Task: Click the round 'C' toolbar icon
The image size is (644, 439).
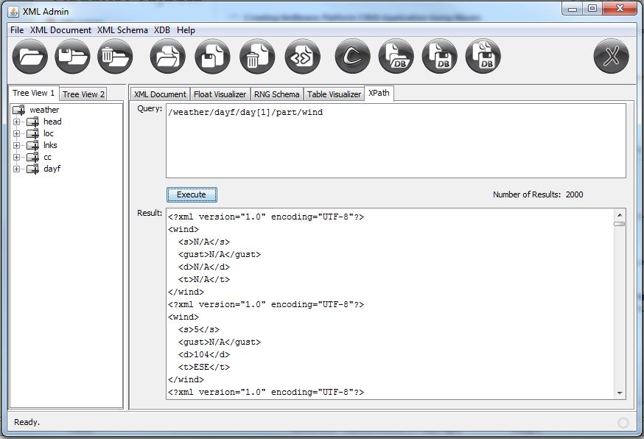Action: click(352, 57)
